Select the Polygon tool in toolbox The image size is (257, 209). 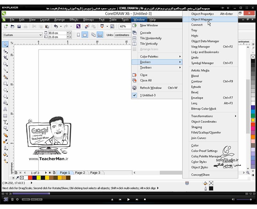5,96
